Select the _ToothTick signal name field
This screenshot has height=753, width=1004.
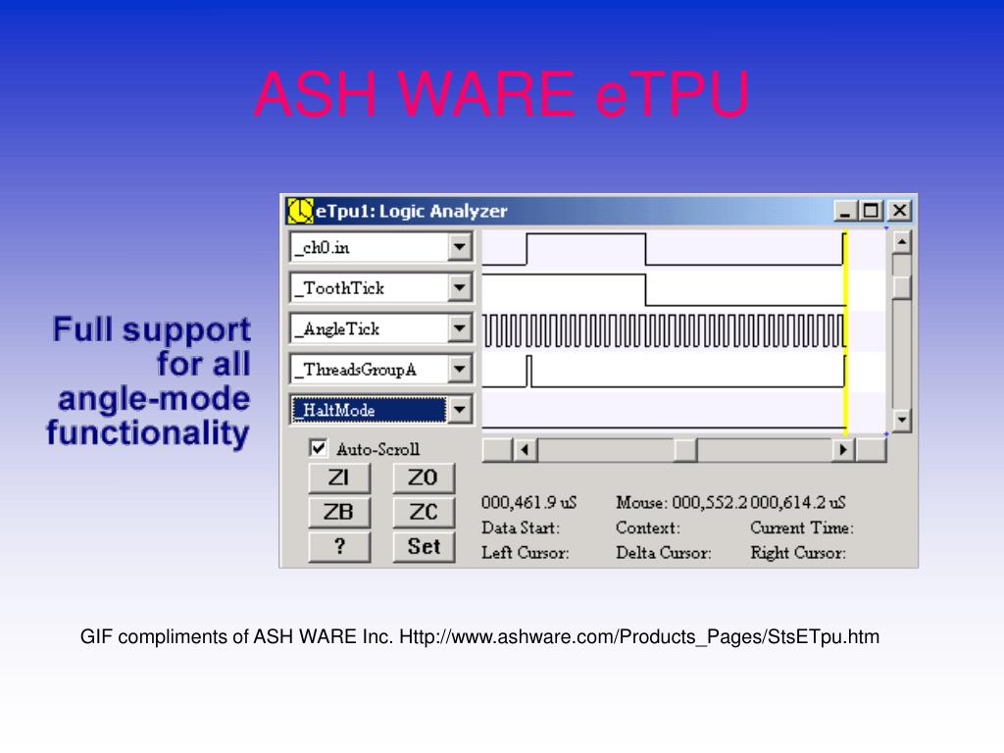[370, 287]
